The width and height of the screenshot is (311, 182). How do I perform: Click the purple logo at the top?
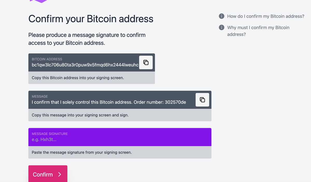point(39,1)
